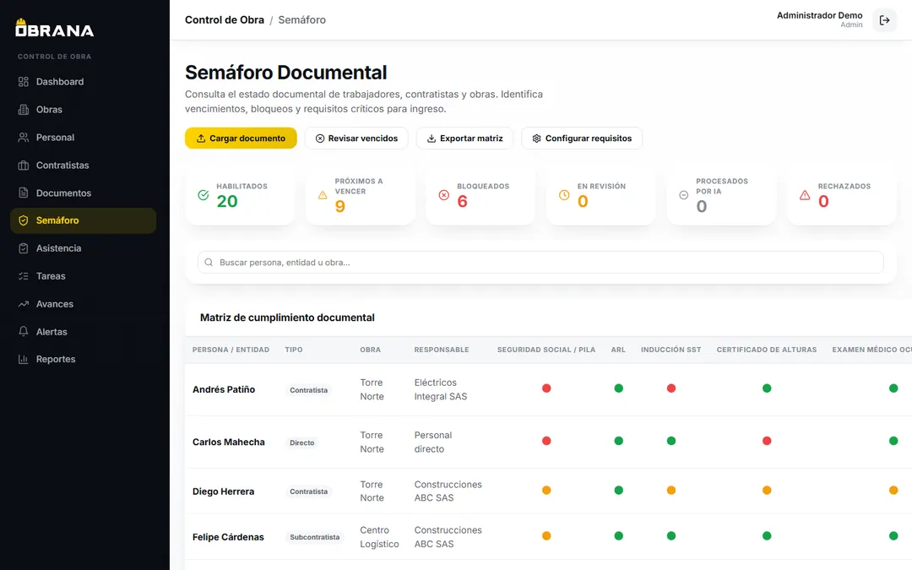Click the OBRANA logo
Screen dimensions: 912x570
point(54,28)
